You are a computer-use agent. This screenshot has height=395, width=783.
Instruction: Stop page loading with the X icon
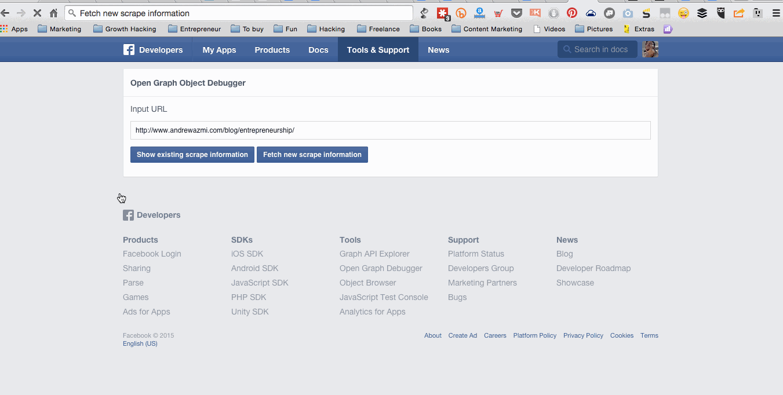pyautogui.click(x=37, y=13)
